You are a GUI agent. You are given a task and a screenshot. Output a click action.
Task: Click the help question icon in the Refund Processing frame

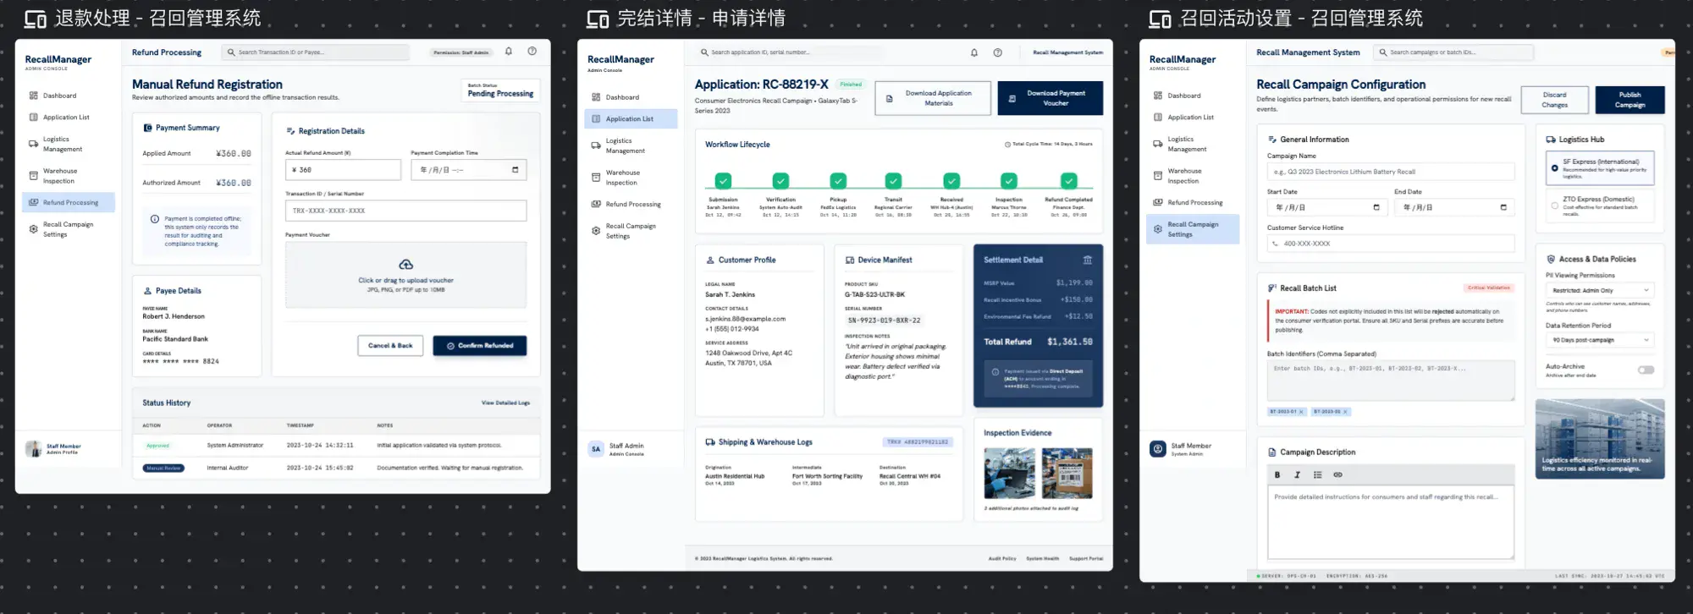532,52
